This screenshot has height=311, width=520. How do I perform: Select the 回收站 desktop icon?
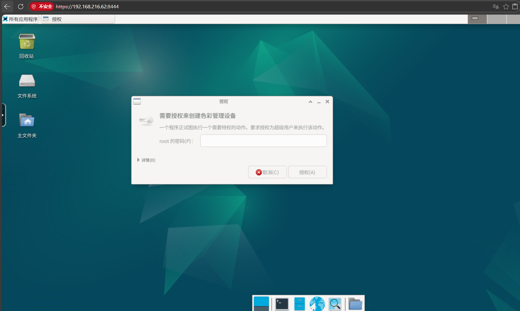pos(27,46)
